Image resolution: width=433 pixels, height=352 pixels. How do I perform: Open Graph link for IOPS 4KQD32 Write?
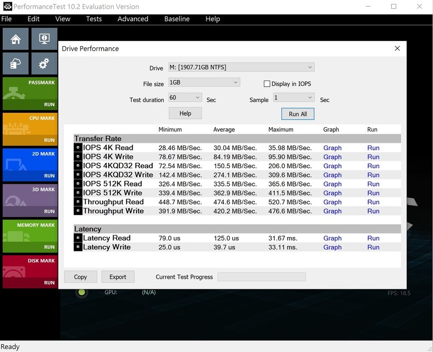pyautogui.click(x=333, y=175)
